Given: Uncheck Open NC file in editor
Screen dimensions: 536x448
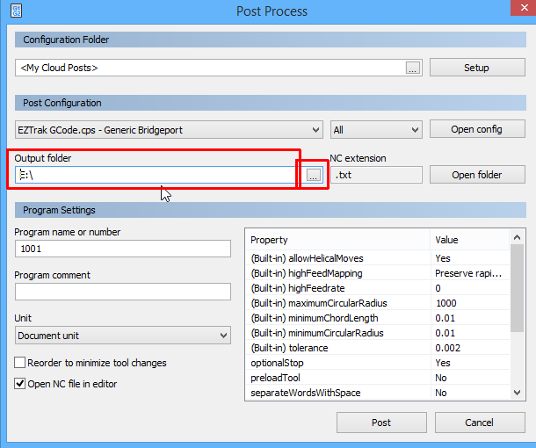Looking at the screenshot, I should [x=20, y=384].
